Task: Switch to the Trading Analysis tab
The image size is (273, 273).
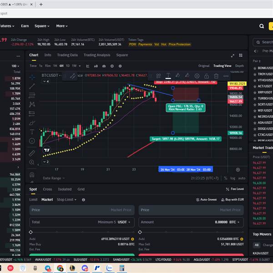Action: [97, 55]
